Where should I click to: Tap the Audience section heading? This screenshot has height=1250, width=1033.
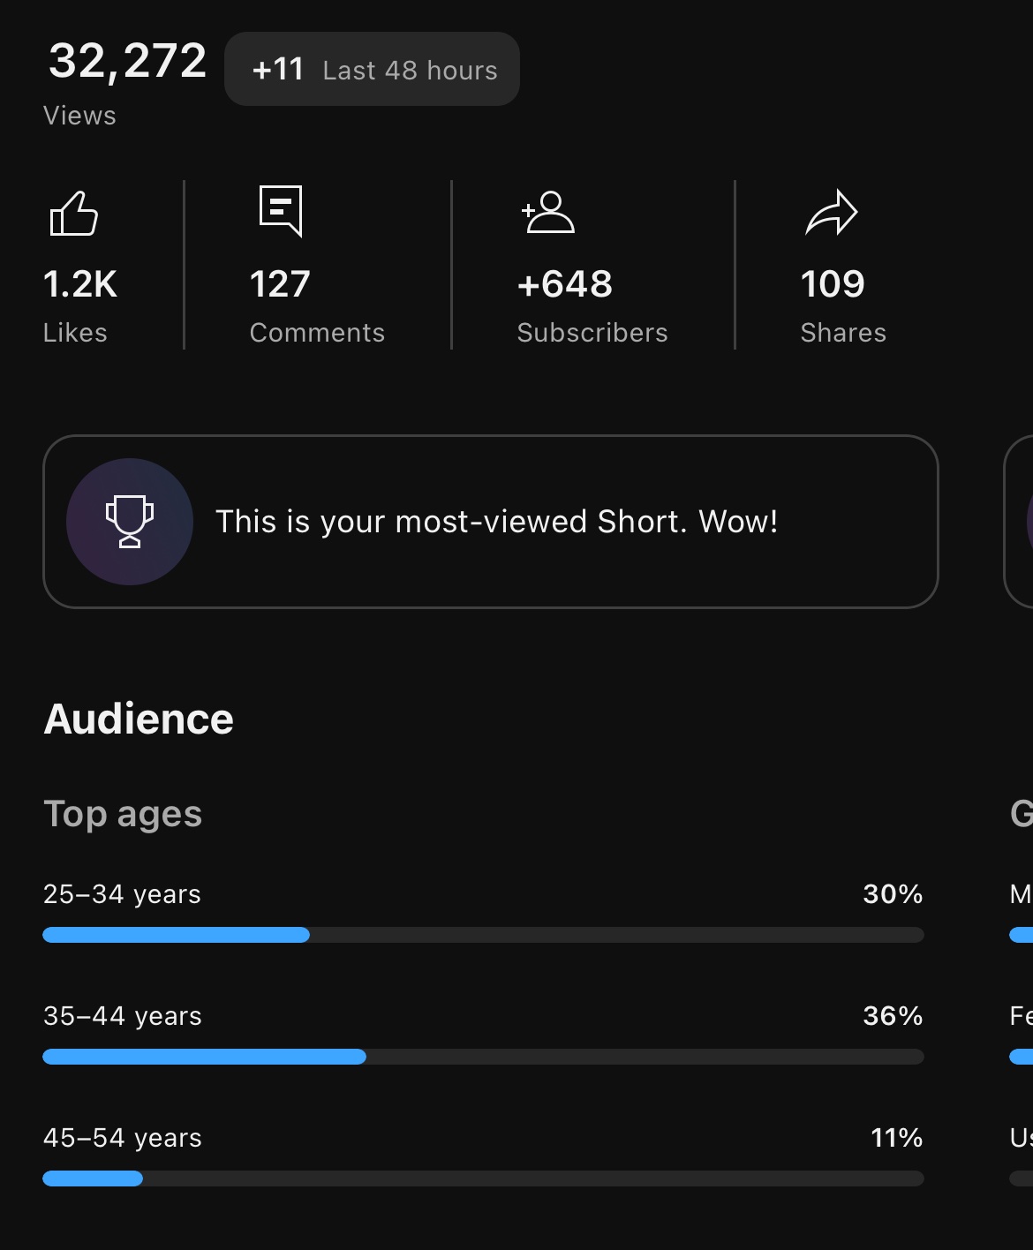(x=139, y=719)
